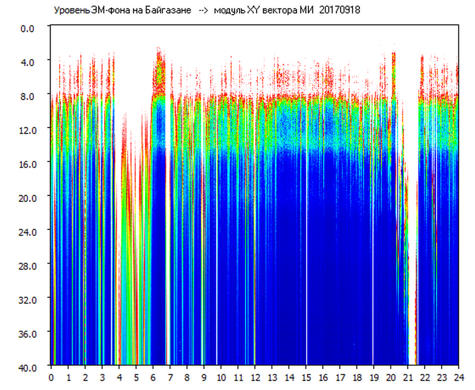Select hour 15 on the time axis
Viewport: 475px width, 390px height.
(306, 377)
